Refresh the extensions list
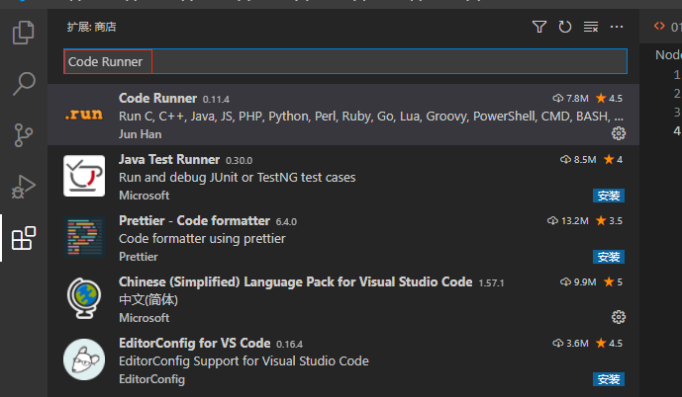 [x=565, y=27]
